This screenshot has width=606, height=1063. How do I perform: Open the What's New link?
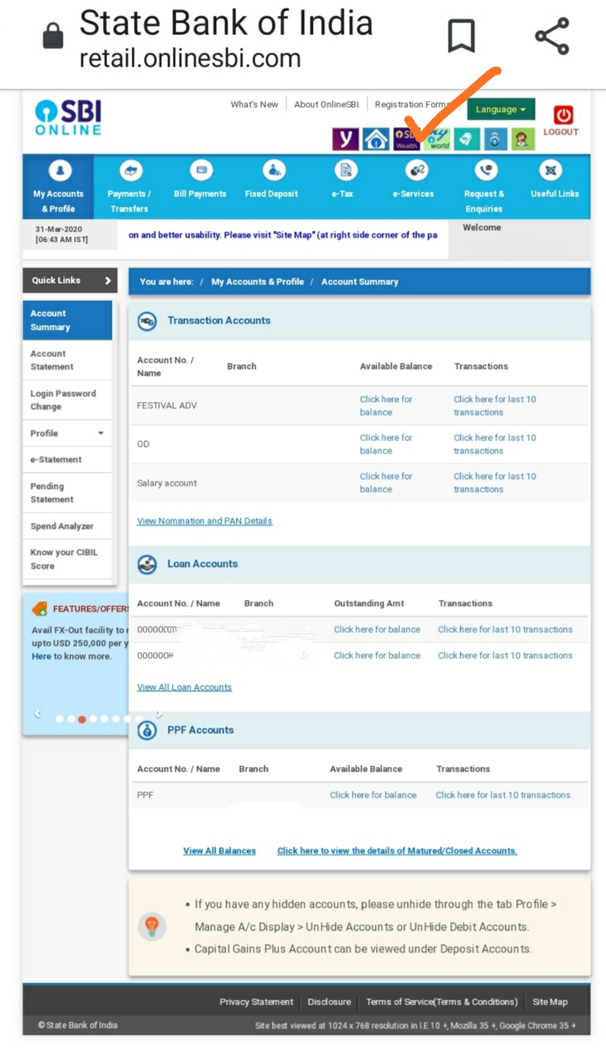(x=254, y=104)
